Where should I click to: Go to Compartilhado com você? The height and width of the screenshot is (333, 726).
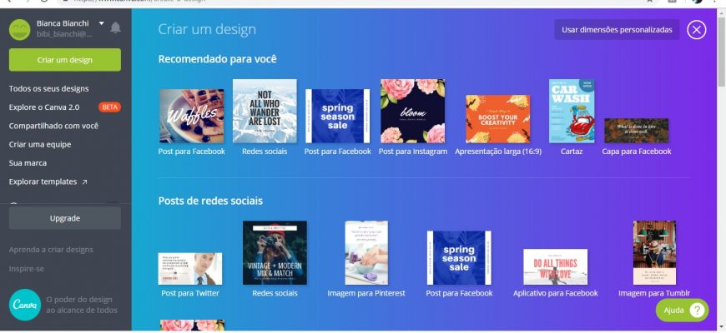[x=53, y=126]
